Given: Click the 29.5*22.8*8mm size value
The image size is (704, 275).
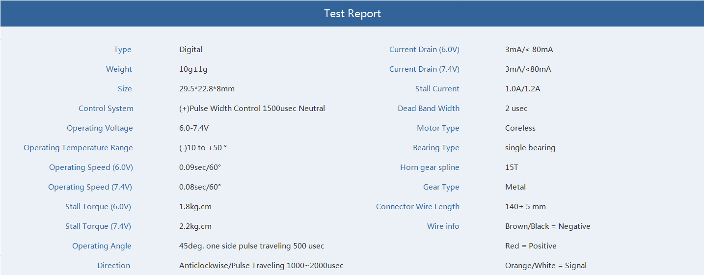Looking at the screenshot, I should [207, 89].
